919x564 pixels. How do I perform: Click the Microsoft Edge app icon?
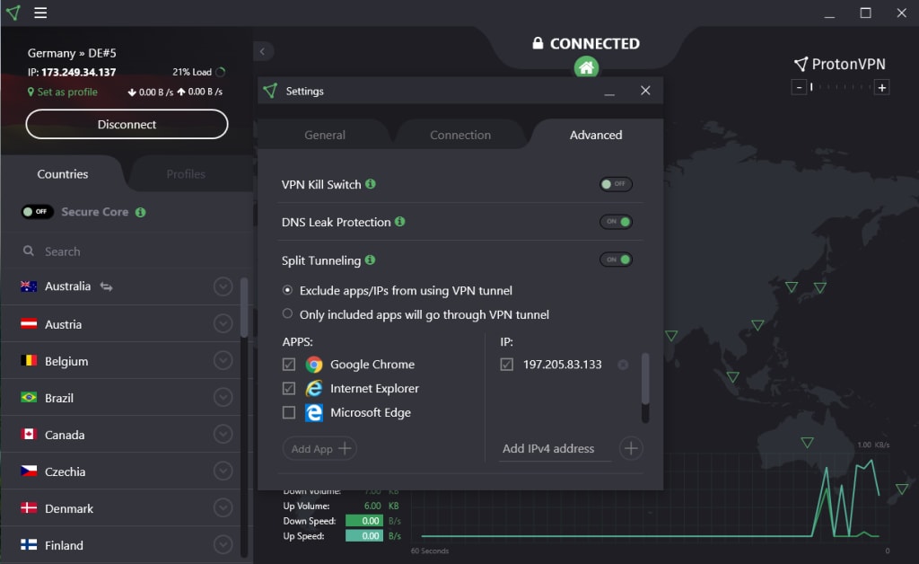point(314,413)
